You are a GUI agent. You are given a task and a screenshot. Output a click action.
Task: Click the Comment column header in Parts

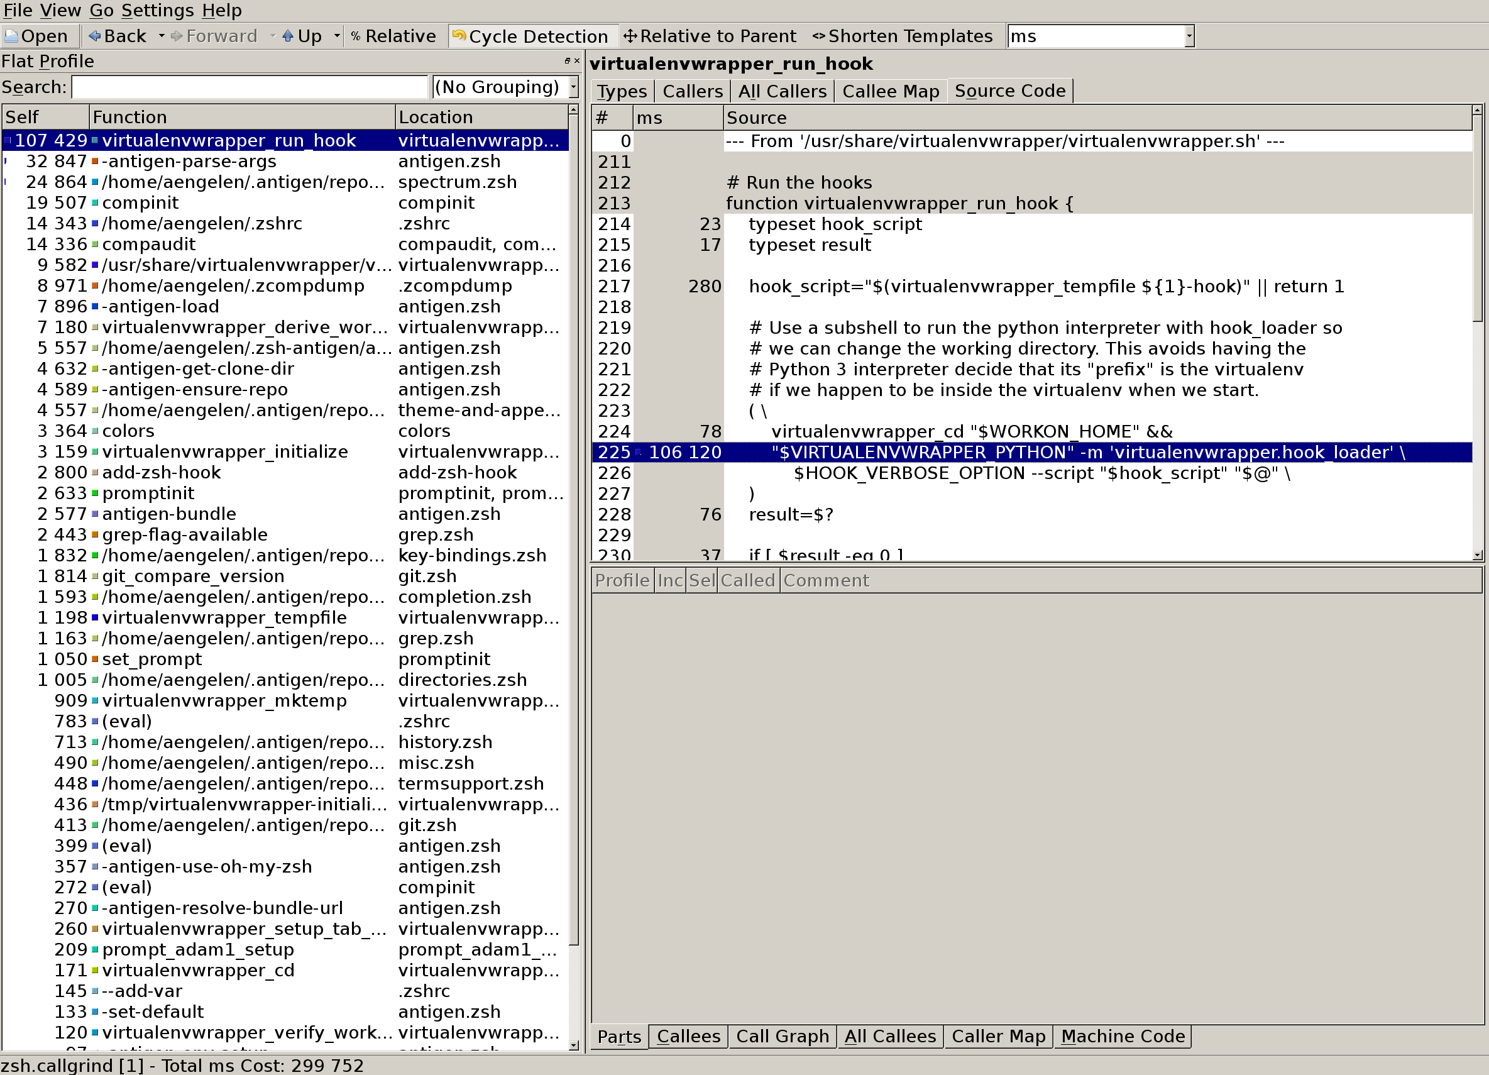pyautogui.click(x=1131, y=580)
